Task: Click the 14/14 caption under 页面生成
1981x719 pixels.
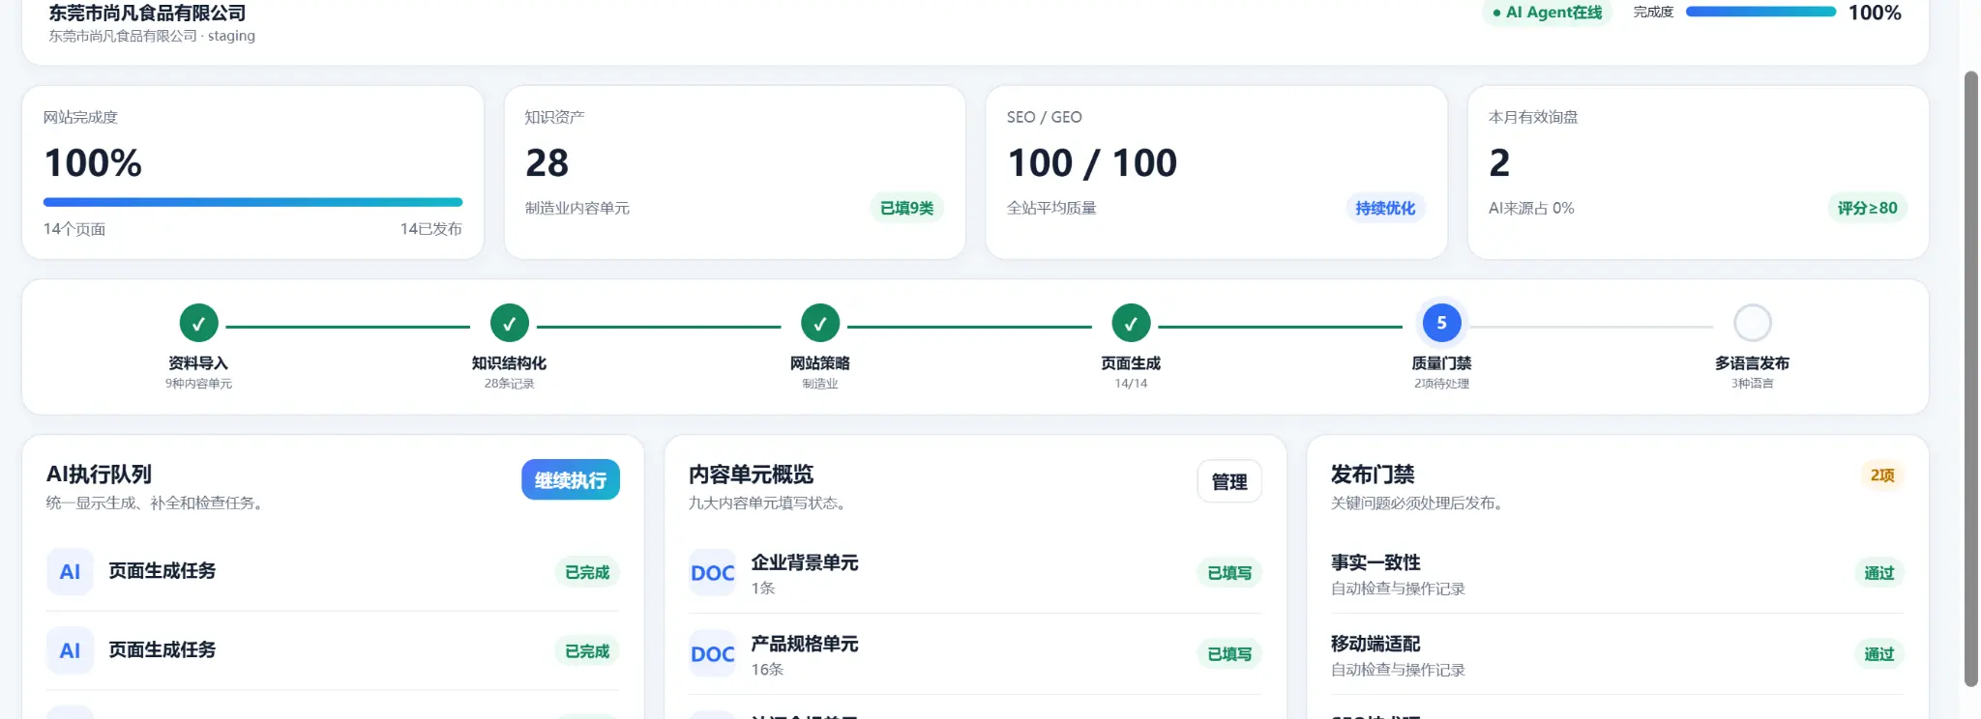Action: point(1131,384)
